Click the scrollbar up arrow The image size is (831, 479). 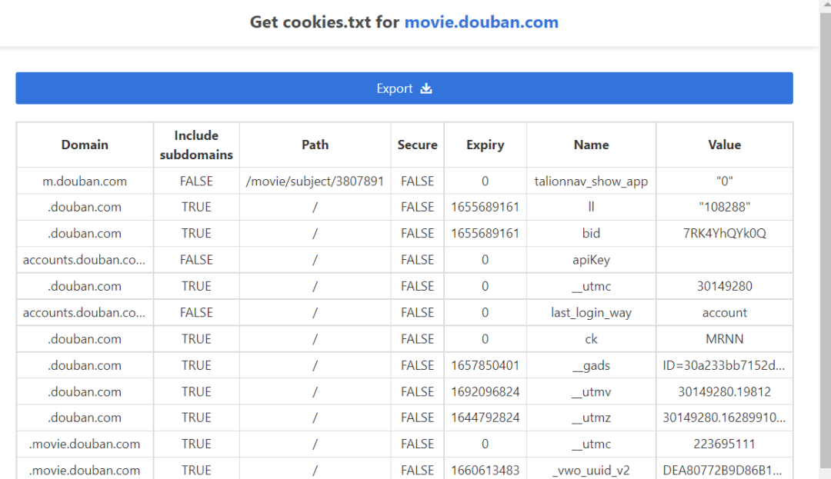825,5
